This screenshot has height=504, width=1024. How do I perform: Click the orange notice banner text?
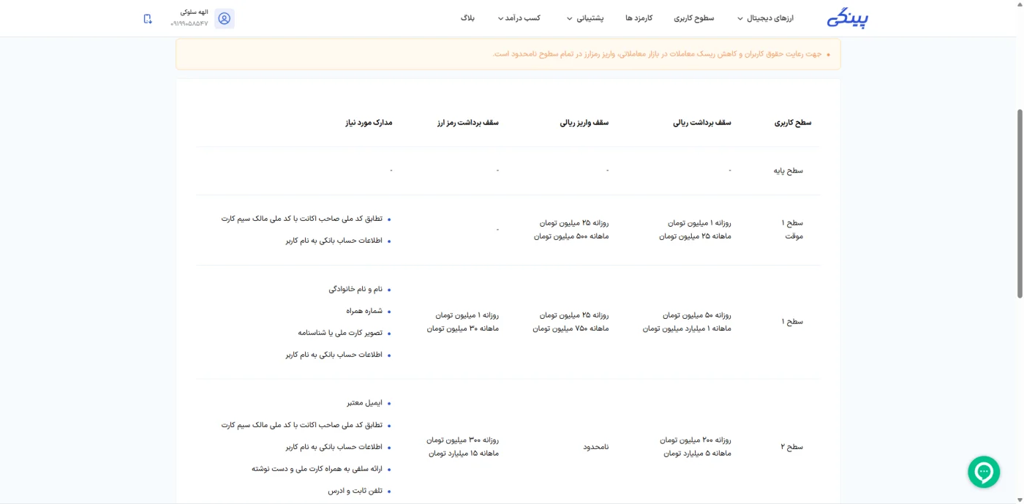tap(657, 54)
